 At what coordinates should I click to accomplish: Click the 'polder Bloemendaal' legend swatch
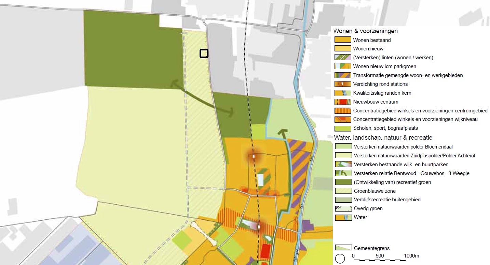[x=343, y=147]
